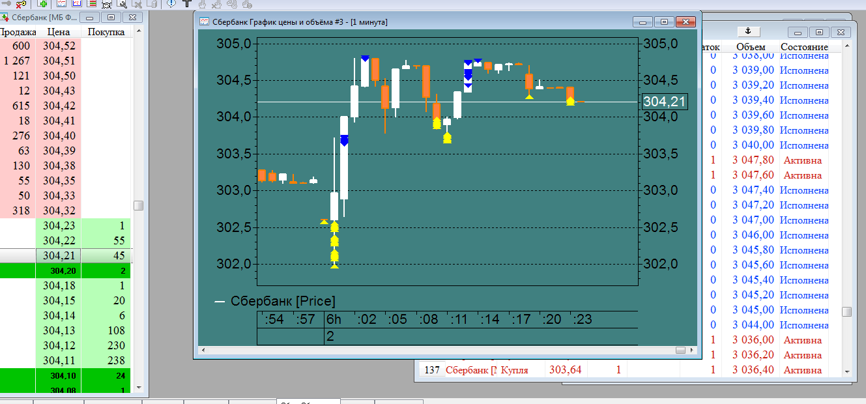
Task: Click the 6h label on time axis
Action: click(x=334, y=319)
